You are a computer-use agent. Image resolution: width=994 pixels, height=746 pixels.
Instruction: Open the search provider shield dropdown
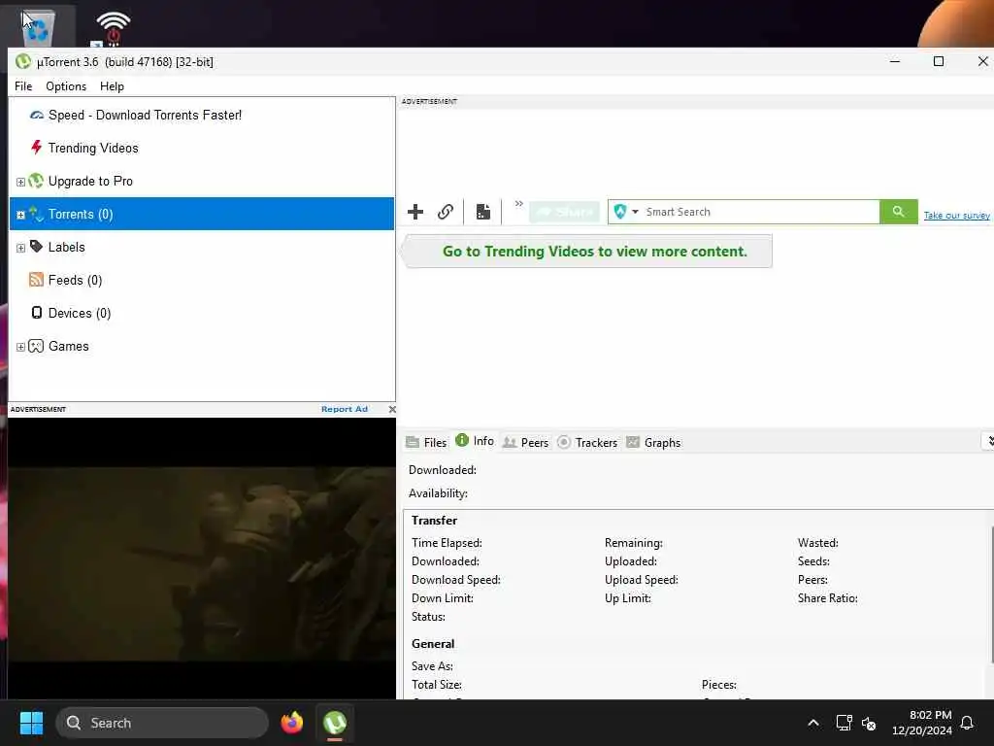tap(626, 212)
